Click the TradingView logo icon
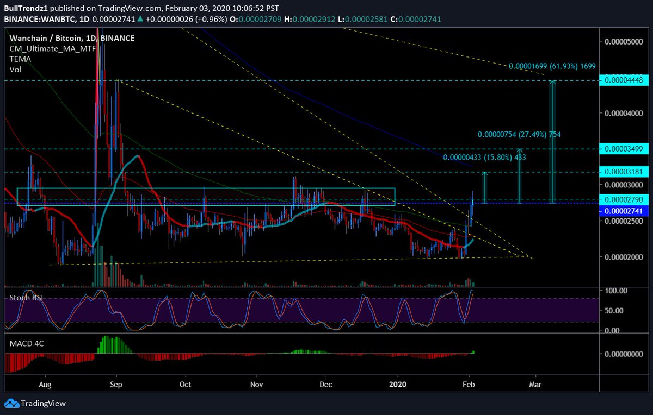The height and width of the screenshot is (415, 653). 11,404
